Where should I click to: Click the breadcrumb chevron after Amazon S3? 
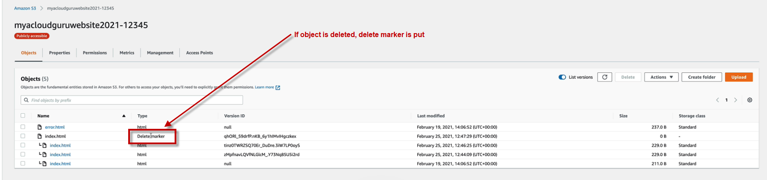pos(42,8)
